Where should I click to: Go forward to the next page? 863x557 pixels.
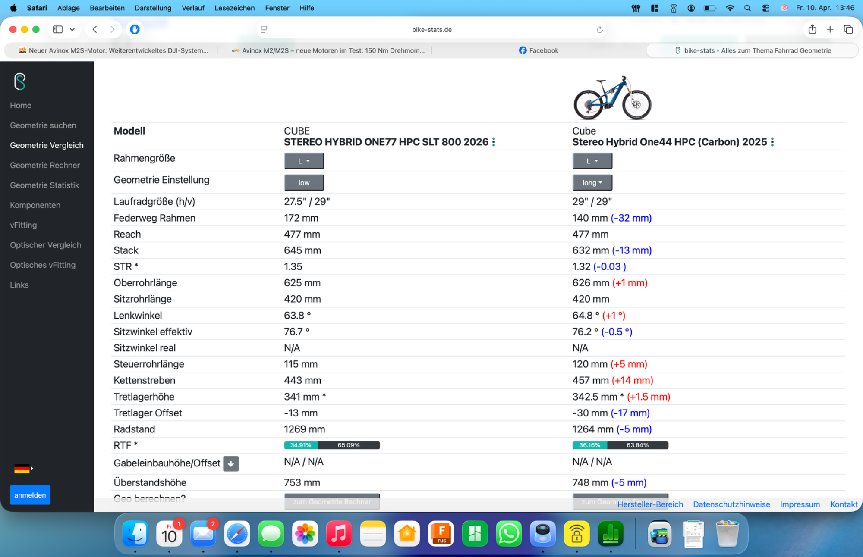112,29
